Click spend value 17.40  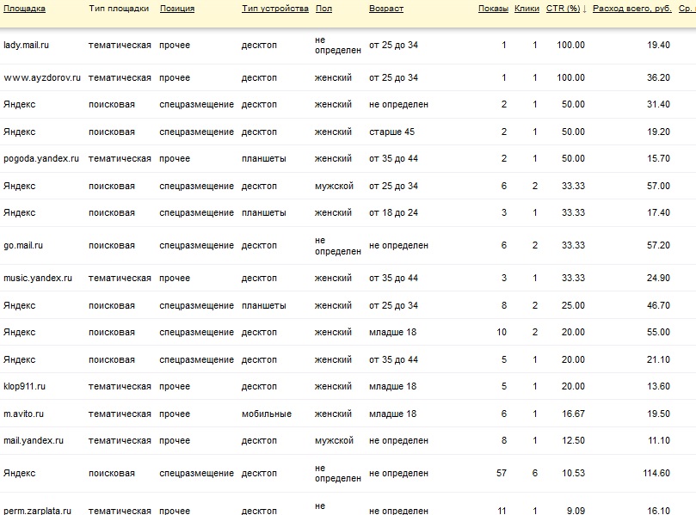pos(658,212)
